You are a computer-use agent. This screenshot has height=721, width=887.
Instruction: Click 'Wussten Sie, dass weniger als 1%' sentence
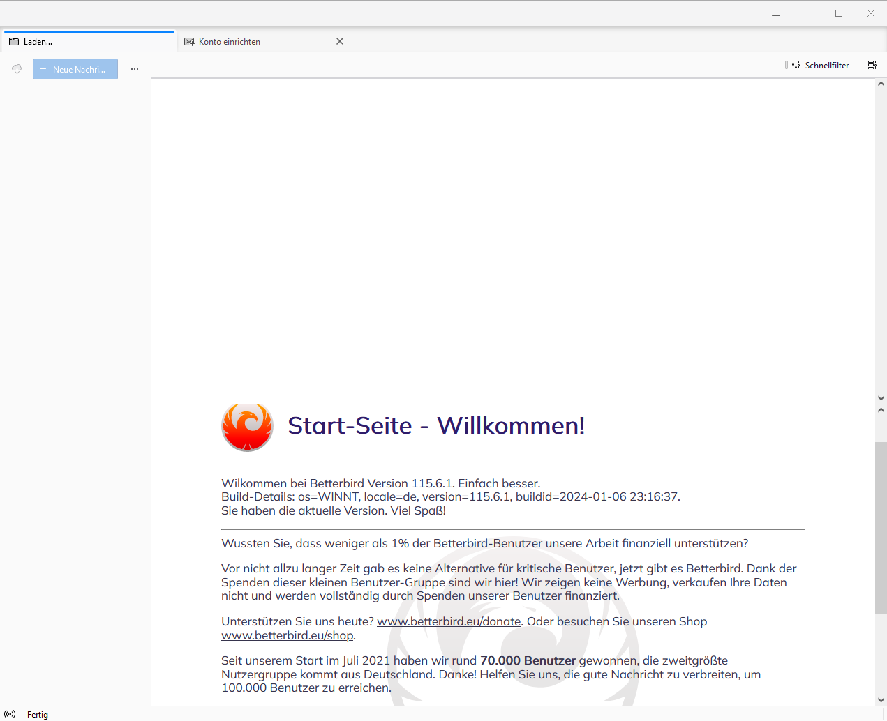pyautogui.click(x=484, y=543)
